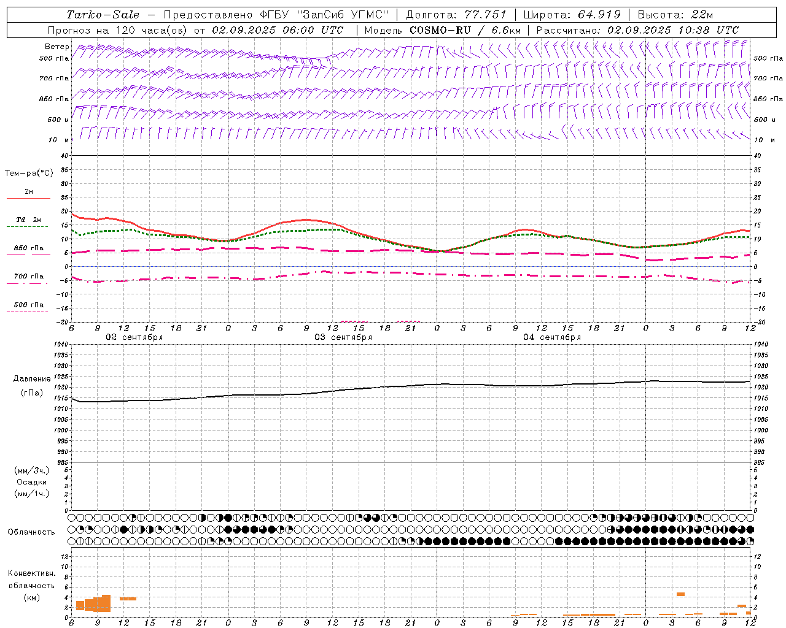Image resolution: width=786 pixels, height=628 pixels.
Task: Click the provider text 'ЗапСиб УГМС'
Action: [x=343, y=15]
